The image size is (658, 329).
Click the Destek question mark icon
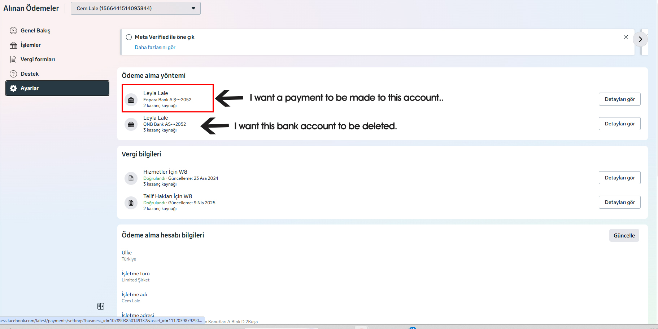13,74
